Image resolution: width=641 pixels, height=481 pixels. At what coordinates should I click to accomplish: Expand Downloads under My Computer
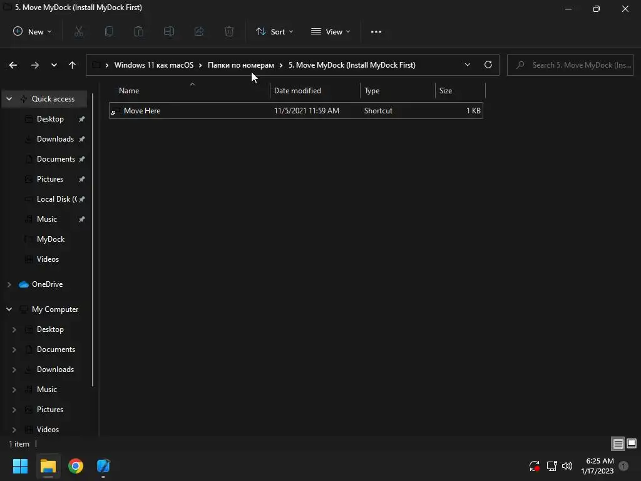coord(14,370)
